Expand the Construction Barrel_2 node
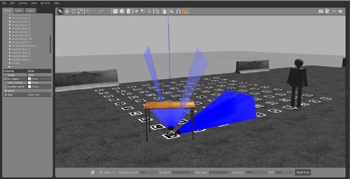This screenshot has width=350, height=179. 10,46
